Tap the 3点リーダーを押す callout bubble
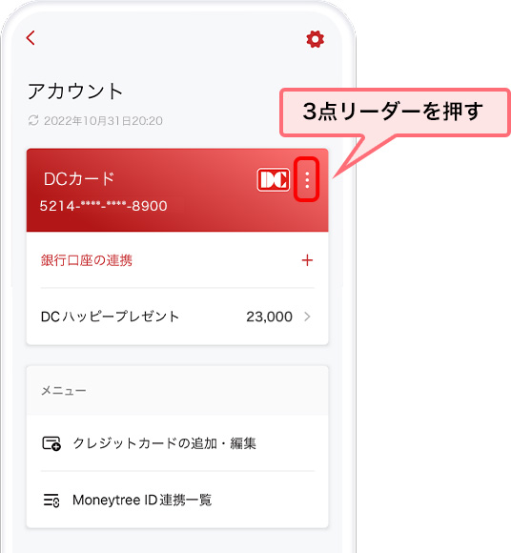Viewport: 511px width, 553px height. tap(395, 113)
